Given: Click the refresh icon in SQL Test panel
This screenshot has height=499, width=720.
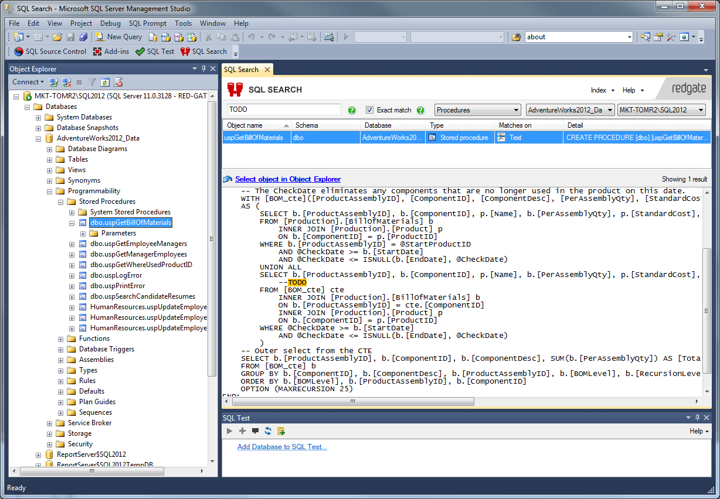Looking at the screenshot, I should coord(268,431).
